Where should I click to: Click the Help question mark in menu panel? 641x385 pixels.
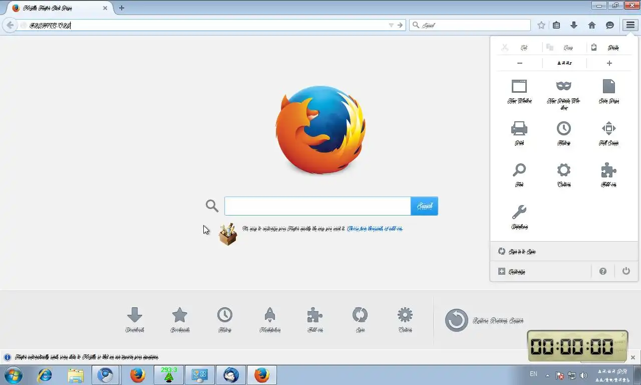603,271
